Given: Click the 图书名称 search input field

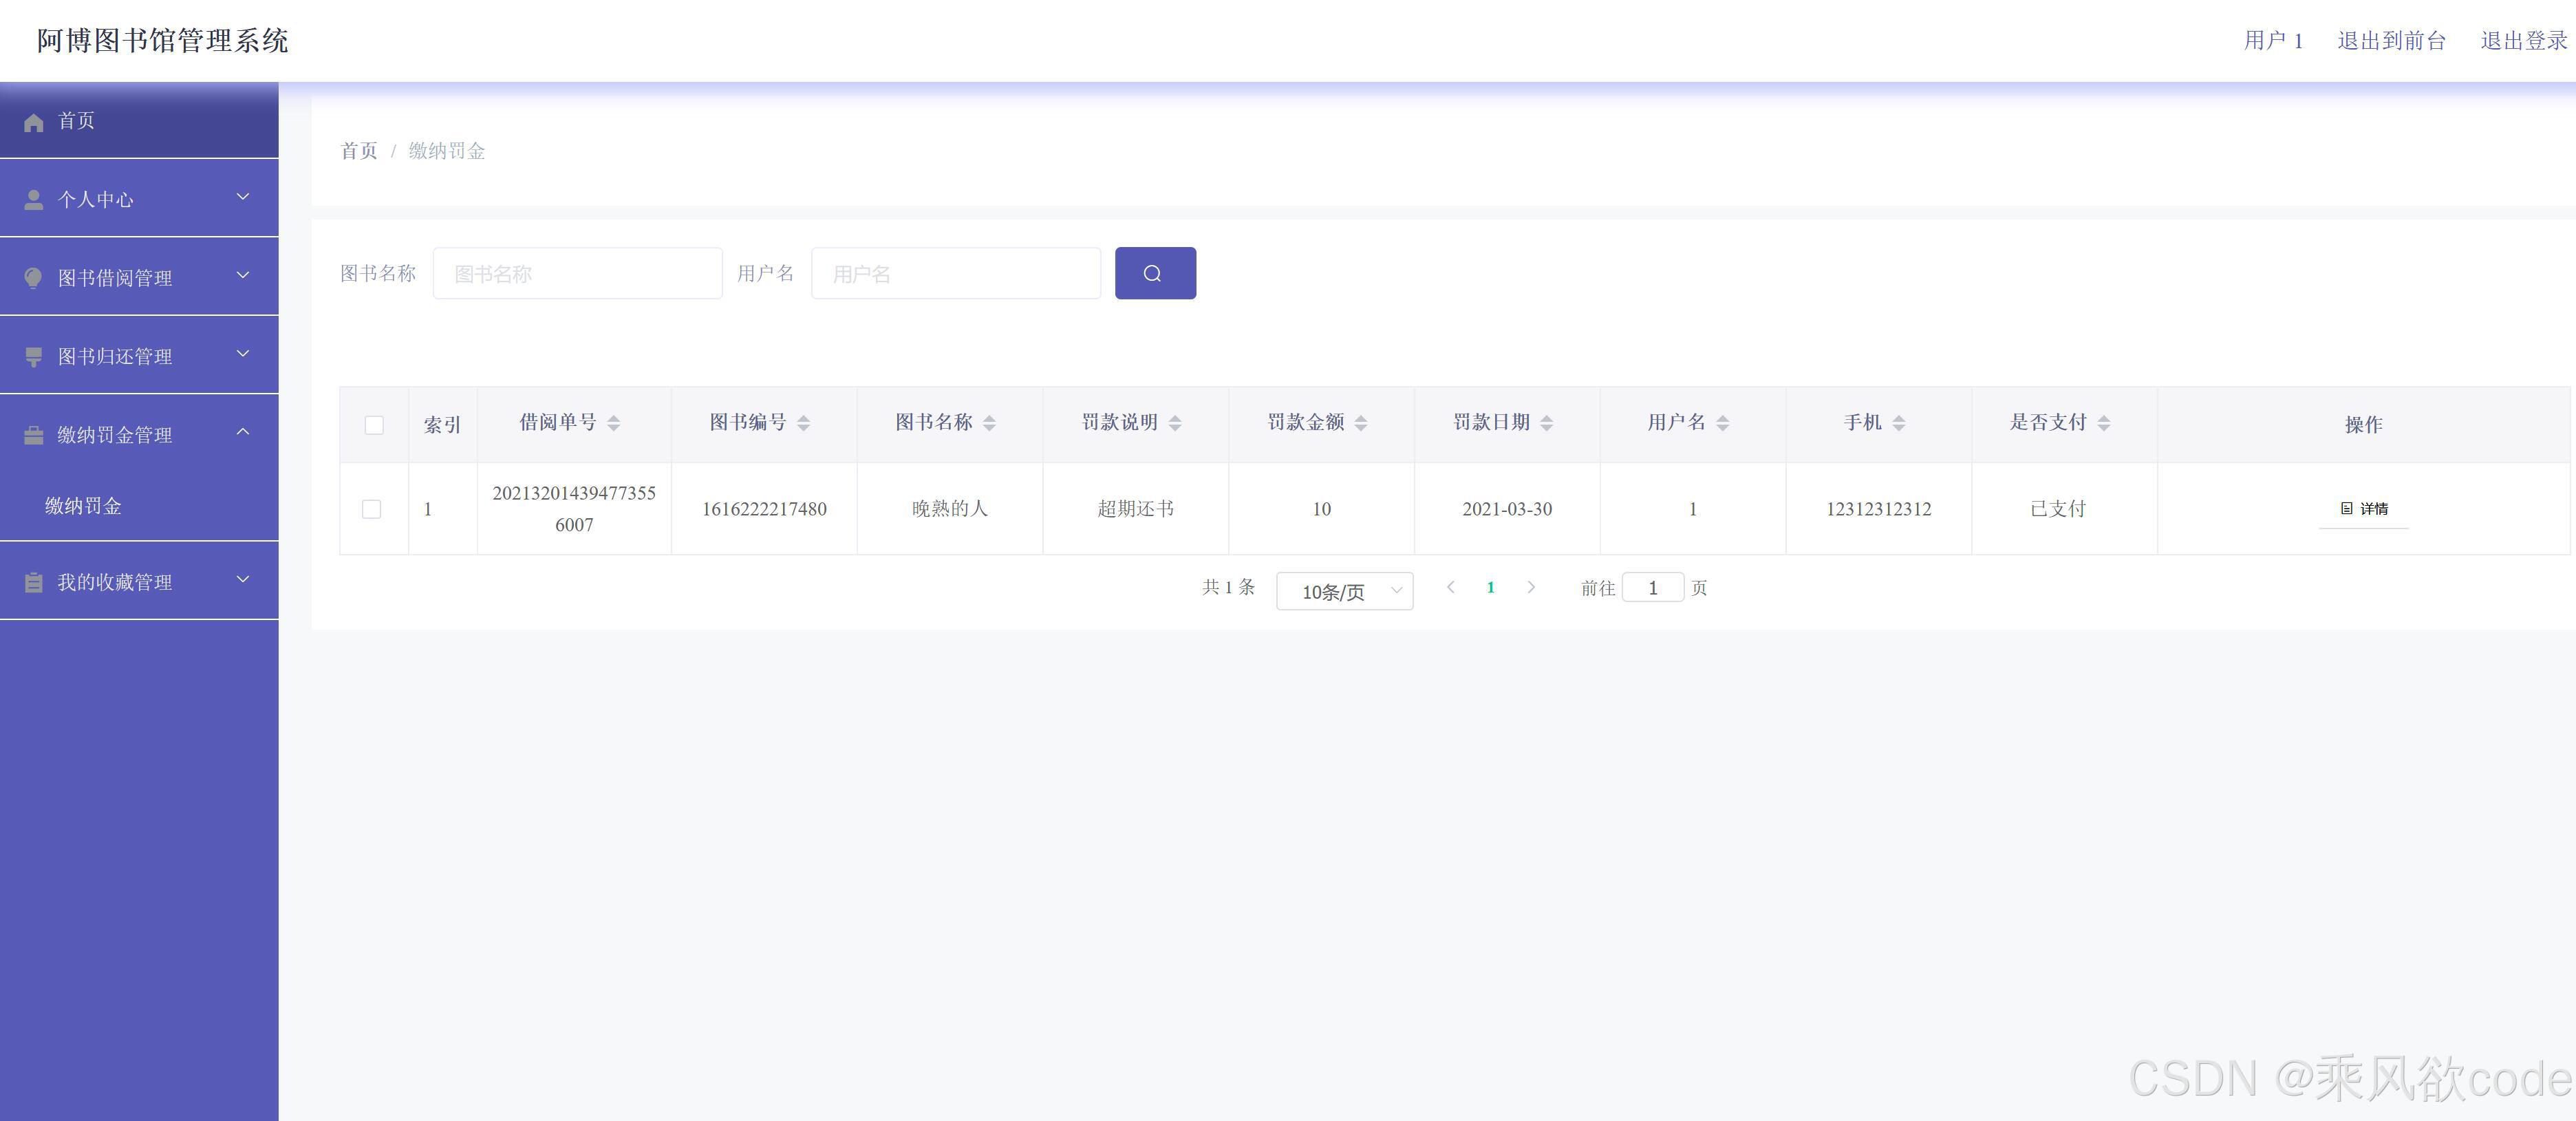Looking at the screenshot, I should (x=578, y=272).
